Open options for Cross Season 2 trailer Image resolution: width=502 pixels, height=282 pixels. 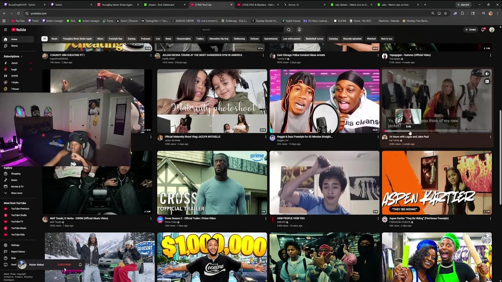pyautogui.click(x=266, y=219)
